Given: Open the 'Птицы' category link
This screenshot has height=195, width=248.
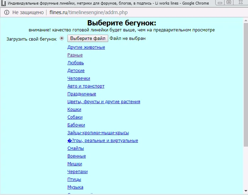Looking at the screenshot, I should point(74,179).
